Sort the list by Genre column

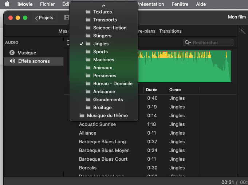(175, 90)
